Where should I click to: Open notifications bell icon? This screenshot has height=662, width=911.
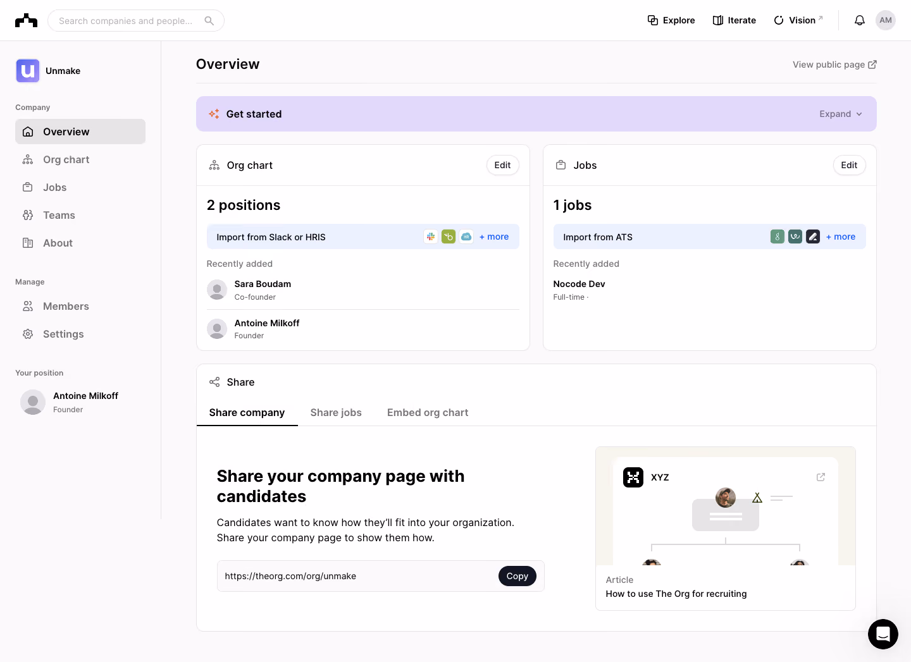coord(859,20)
